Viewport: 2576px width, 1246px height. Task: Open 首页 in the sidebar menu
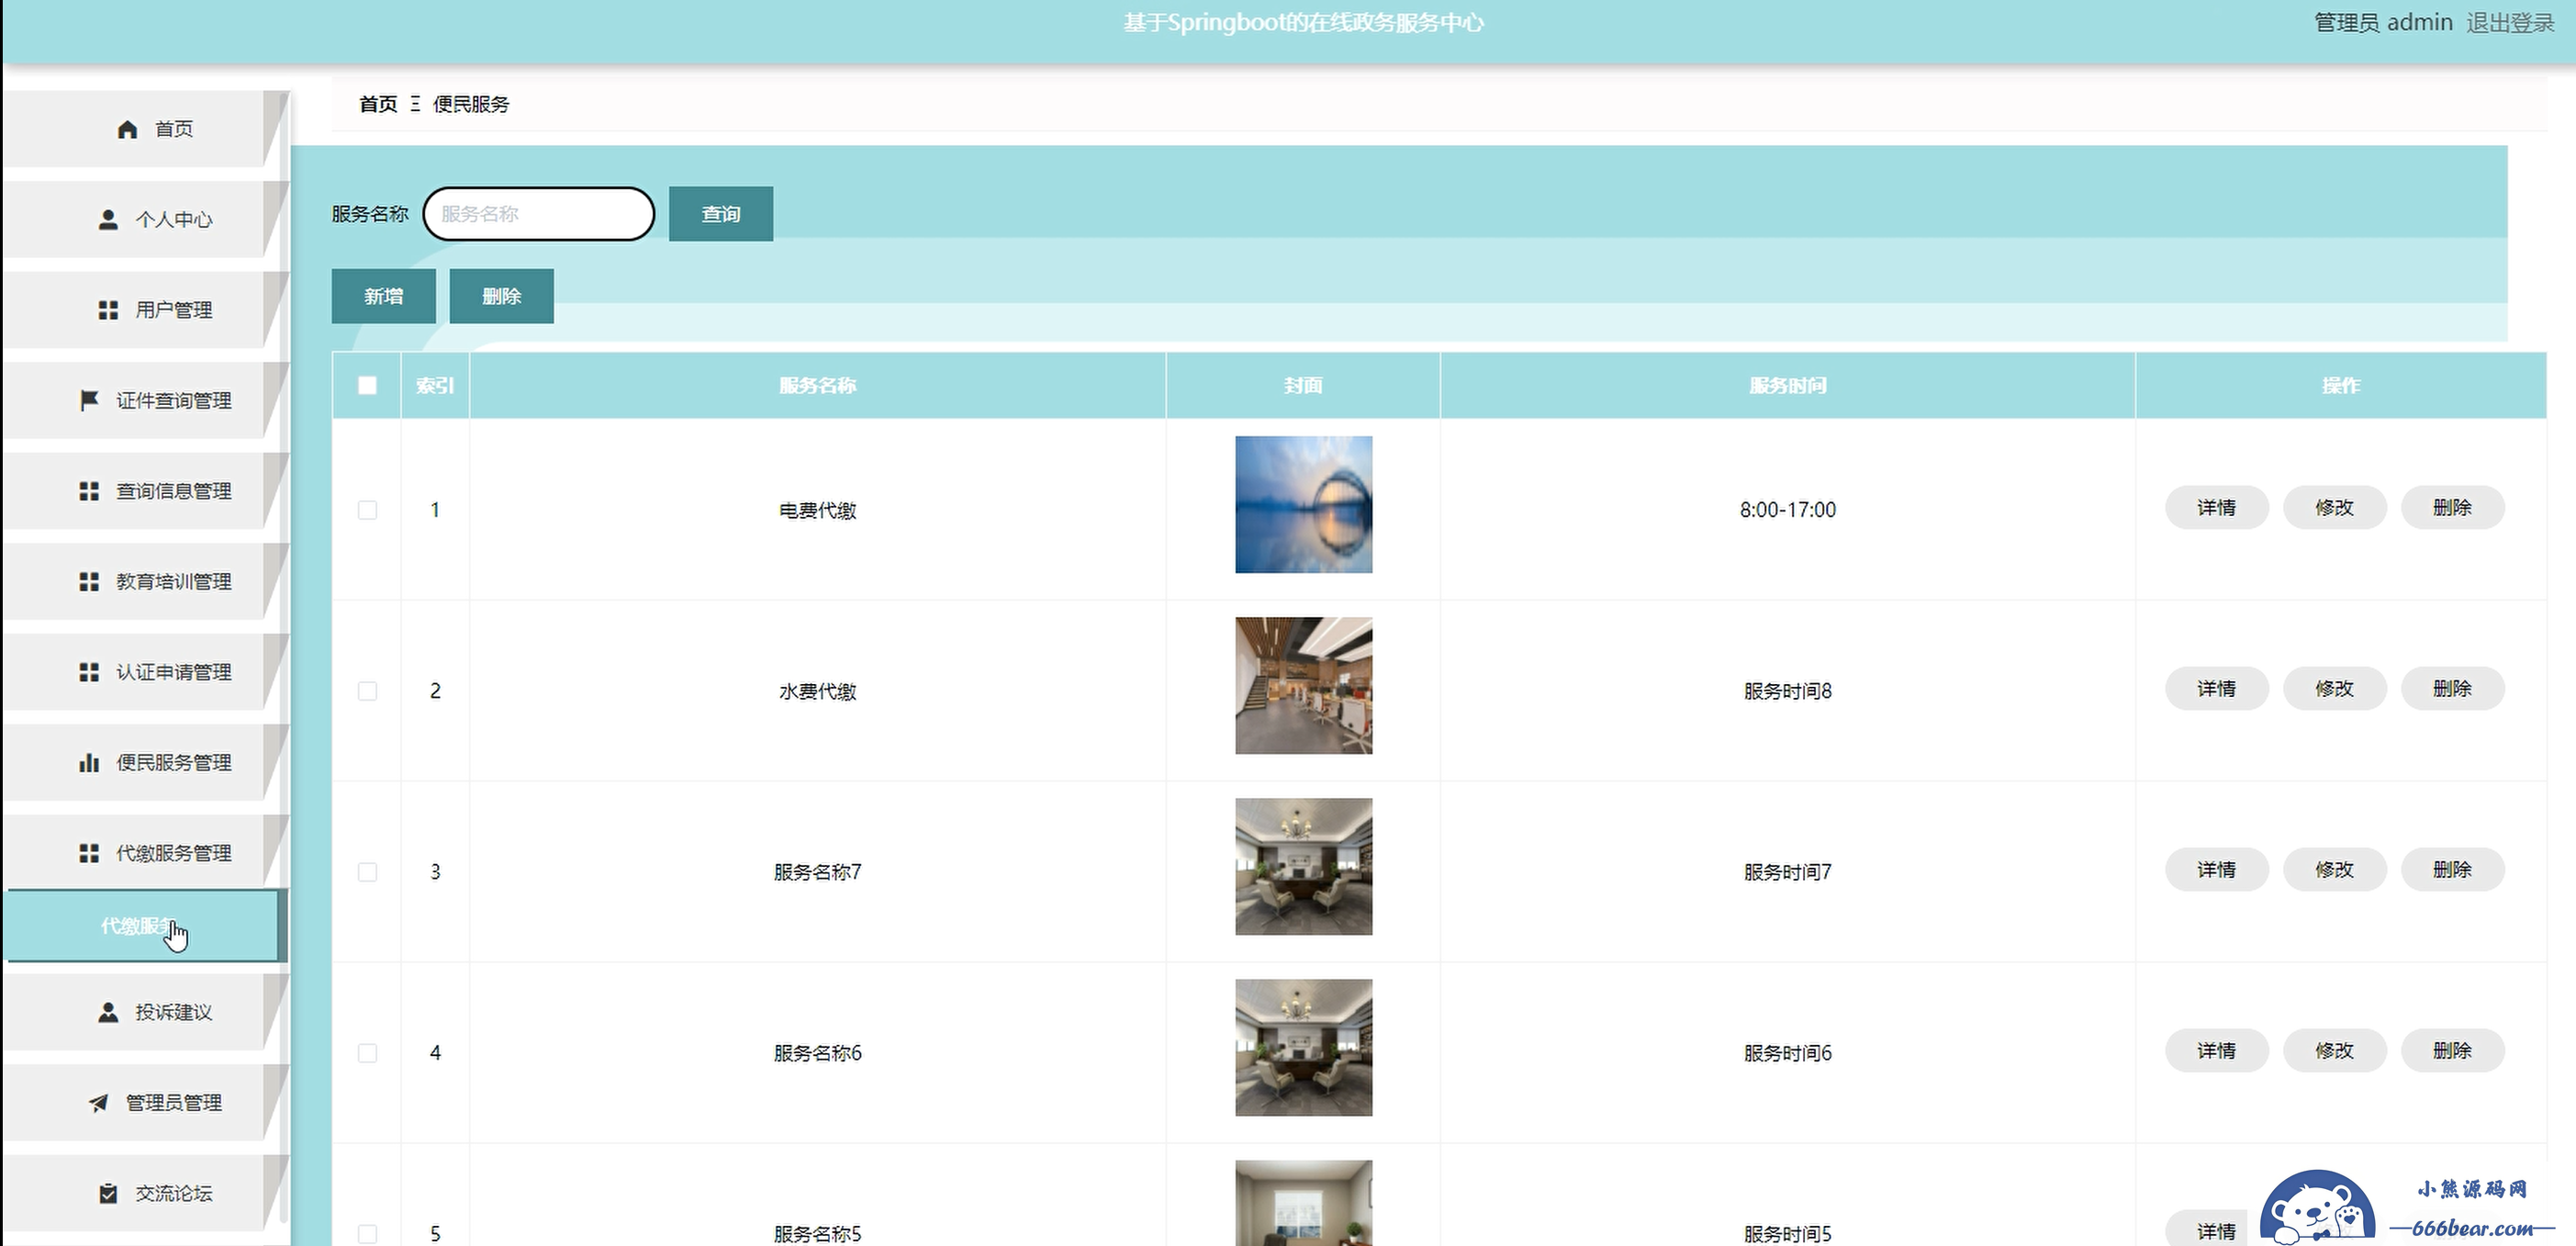(146, 129)
